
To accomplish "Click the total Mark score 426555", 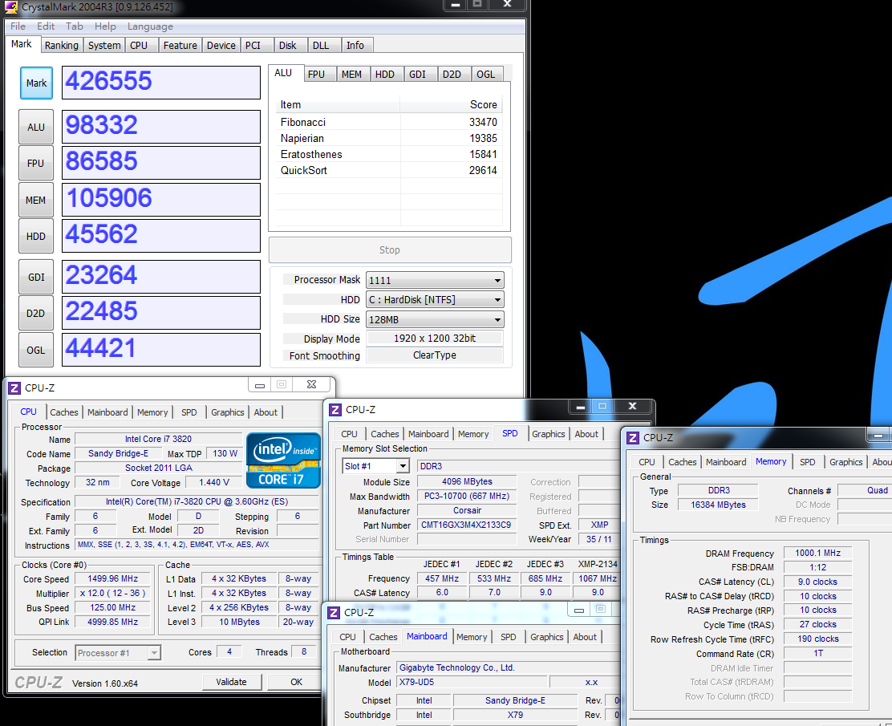I will click(161, 83).
